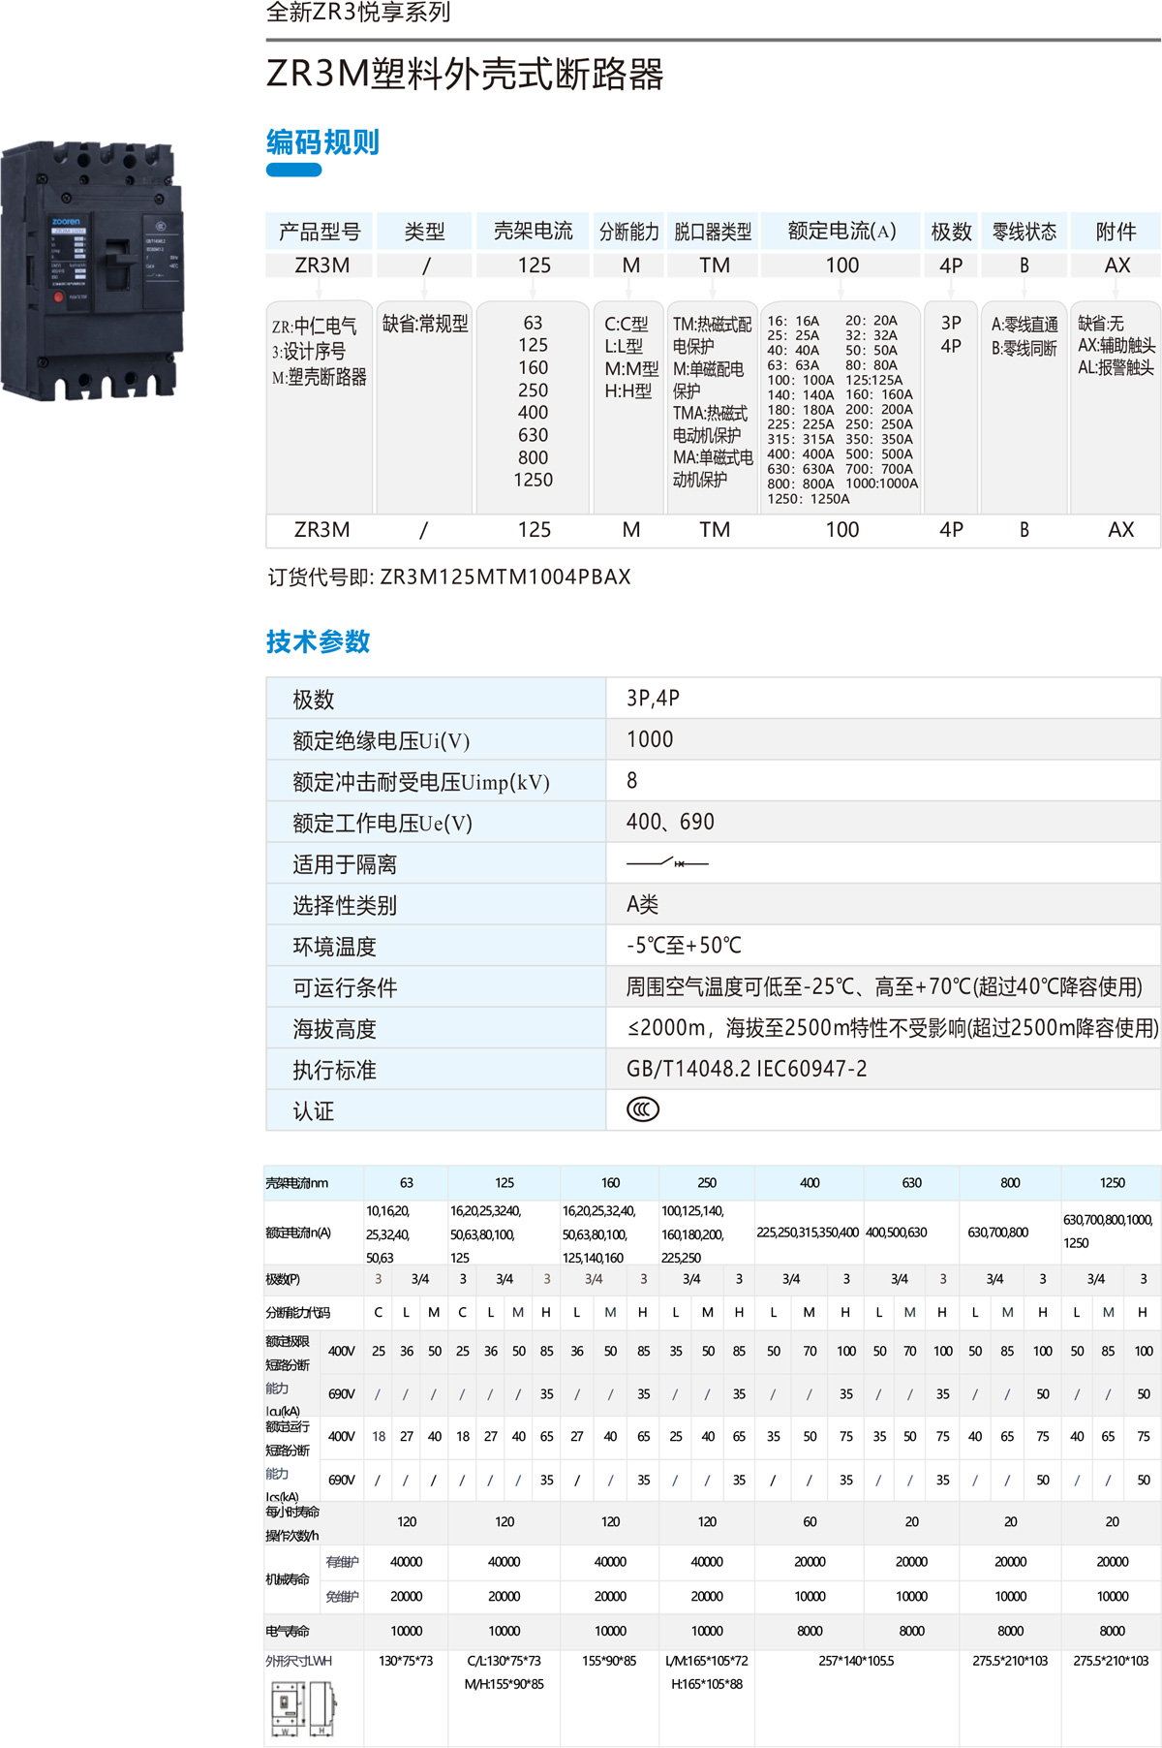
Task: Click the 额定绝缘电压Ui(V) row label
Action: coord(382,740)
